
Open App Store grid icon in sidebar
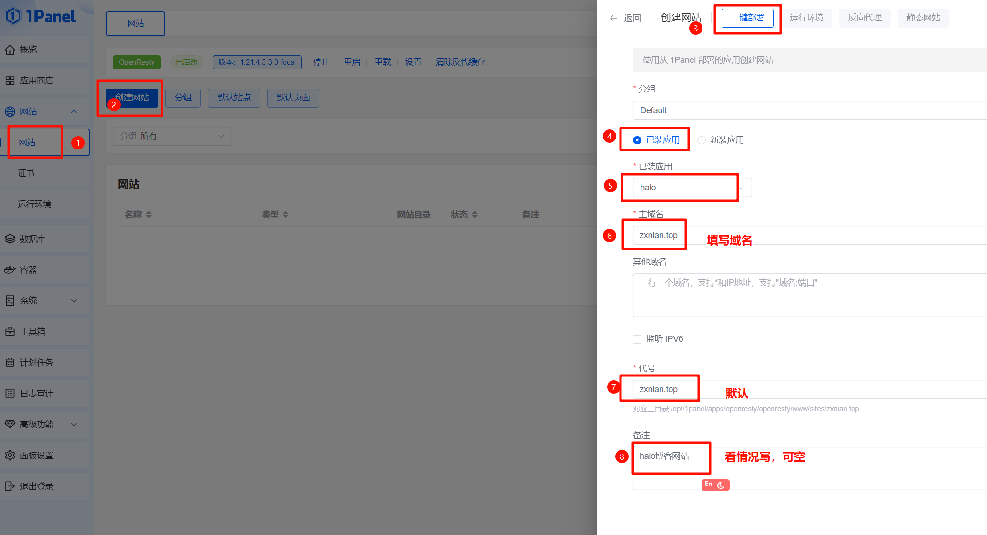(x=10, y=80)
